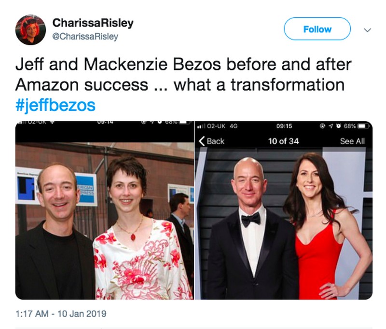Click the tweet timestamp 1:17 AM - 10 Jan 2019
This screenshot has width=386, height=329.
coord(61,314)
